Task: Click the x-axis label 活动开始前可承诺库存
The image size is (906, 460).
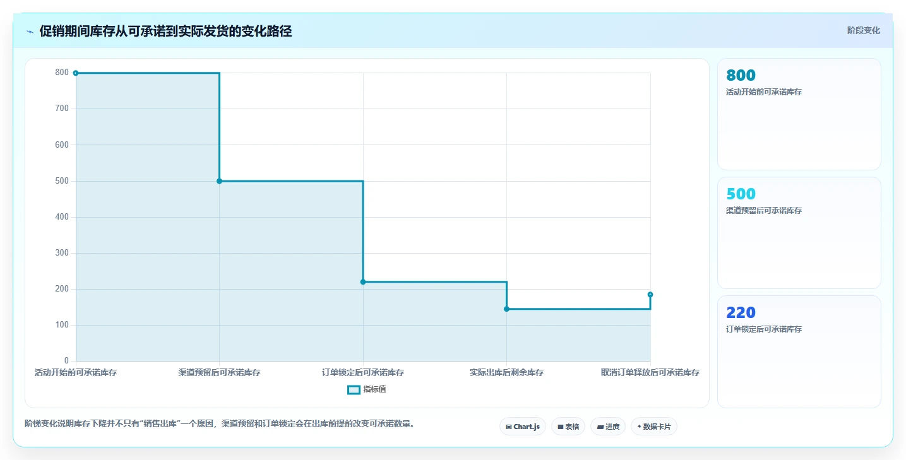Action: [76, 373]
